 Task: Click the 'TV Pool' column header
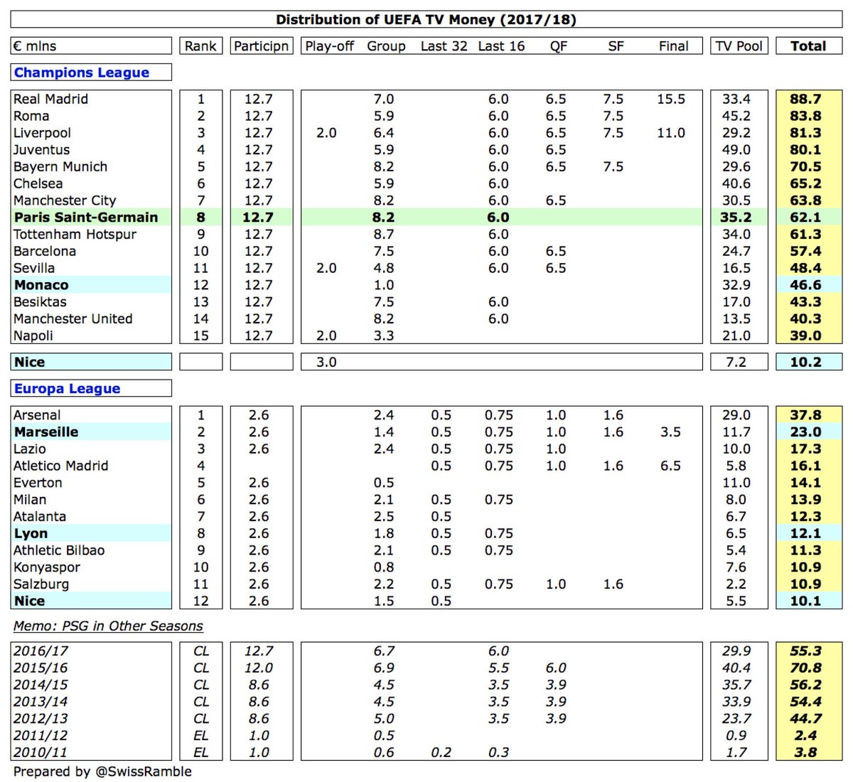[x=739, y=46]
